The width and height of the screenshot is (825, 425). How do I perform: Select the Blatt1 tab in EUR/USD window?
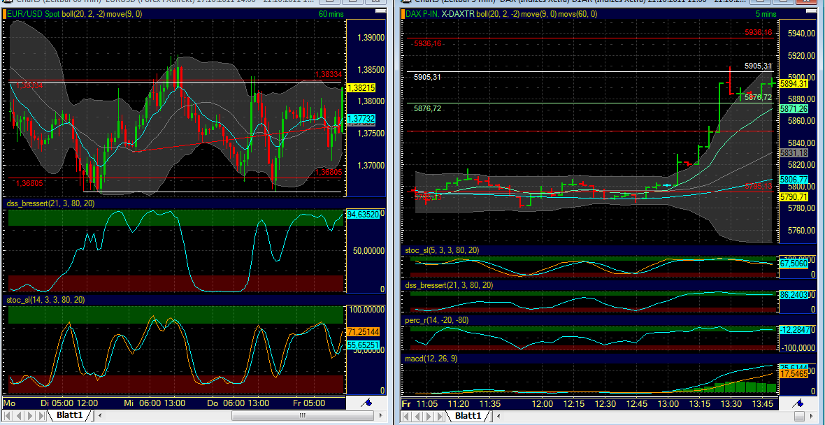point(69,416)
